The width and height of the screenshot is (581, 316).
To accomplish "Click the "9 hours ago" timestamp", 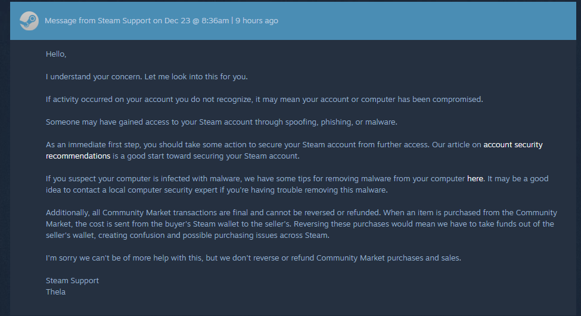I will 257,21.
